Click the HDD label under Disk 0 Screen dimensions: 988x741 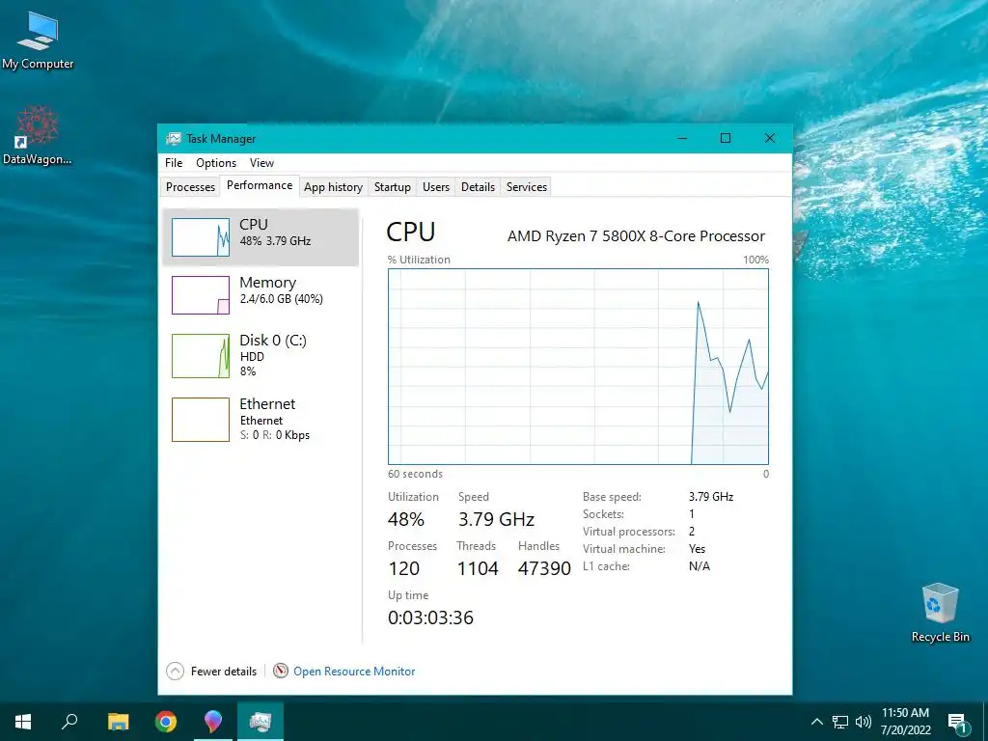[252, 357]
